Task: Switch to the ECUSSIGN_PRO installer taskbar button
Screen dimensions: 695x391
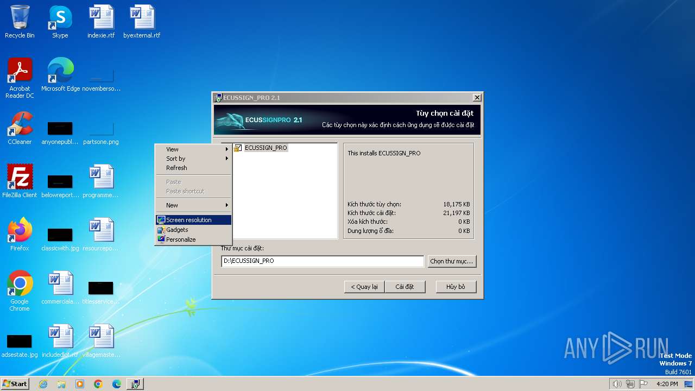Action: (x=135, y=384)
